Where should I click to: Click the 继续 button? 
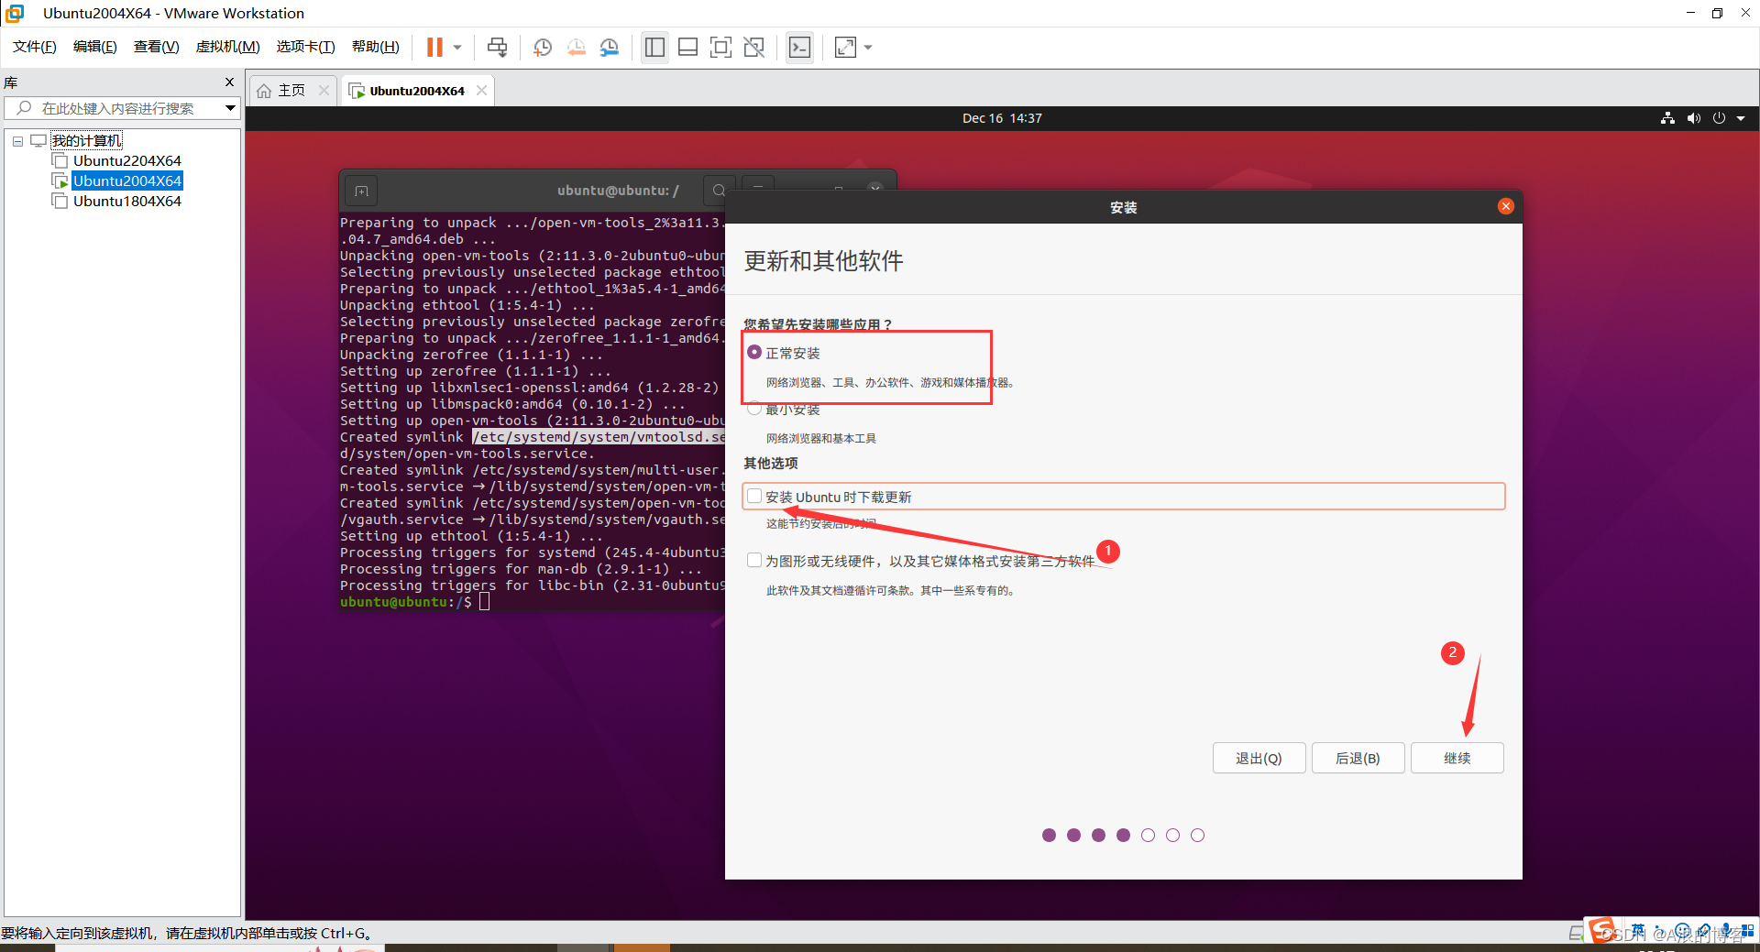[1457, 758]
